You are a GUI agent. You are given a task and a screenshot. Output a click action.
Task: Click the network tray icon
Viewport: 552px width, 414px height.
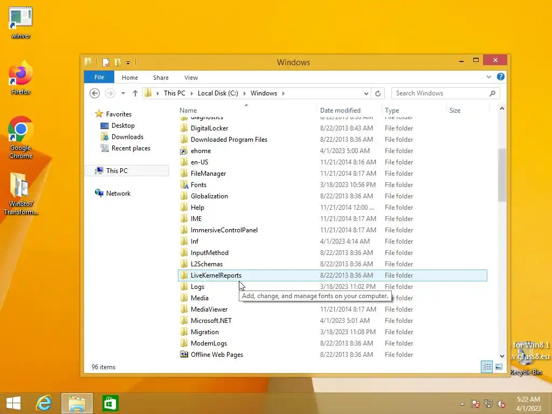coord(488,404)
